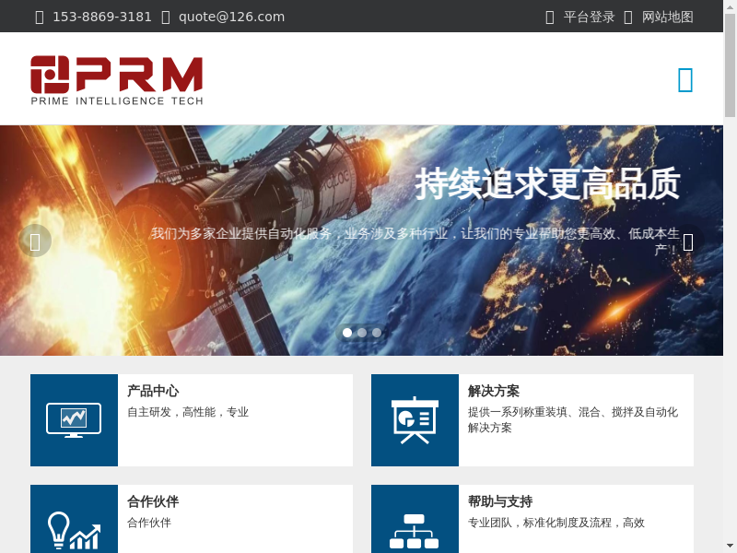Click the 帮助与支持 org chart icon
This screenshot has width=737, height=553.
(415, 532)
